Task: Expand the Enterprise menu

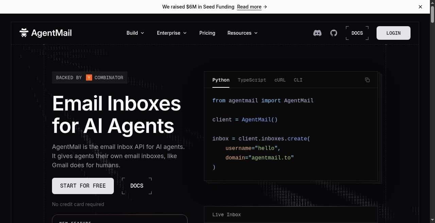Action: (172, 33)
